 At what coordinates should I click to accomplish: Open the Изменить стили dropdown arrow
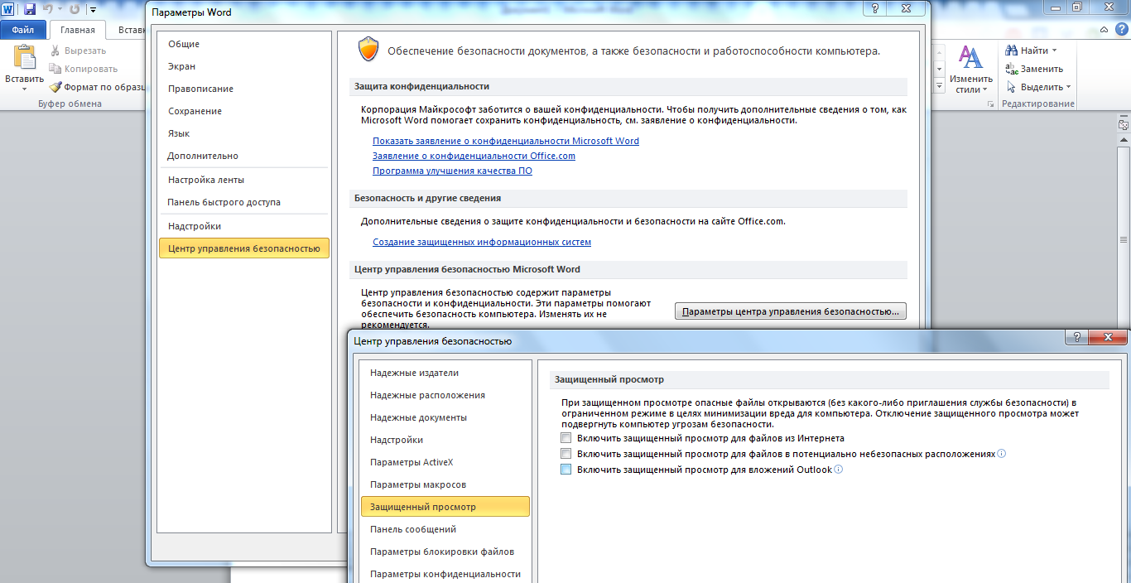[984, 89]
